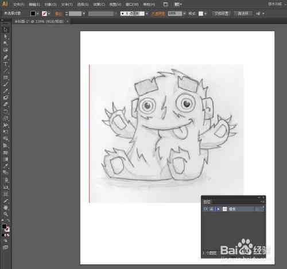The height and width of the screenshot is (269, 287).
Task: Switch to the open document tab
Action: [40, 21]
